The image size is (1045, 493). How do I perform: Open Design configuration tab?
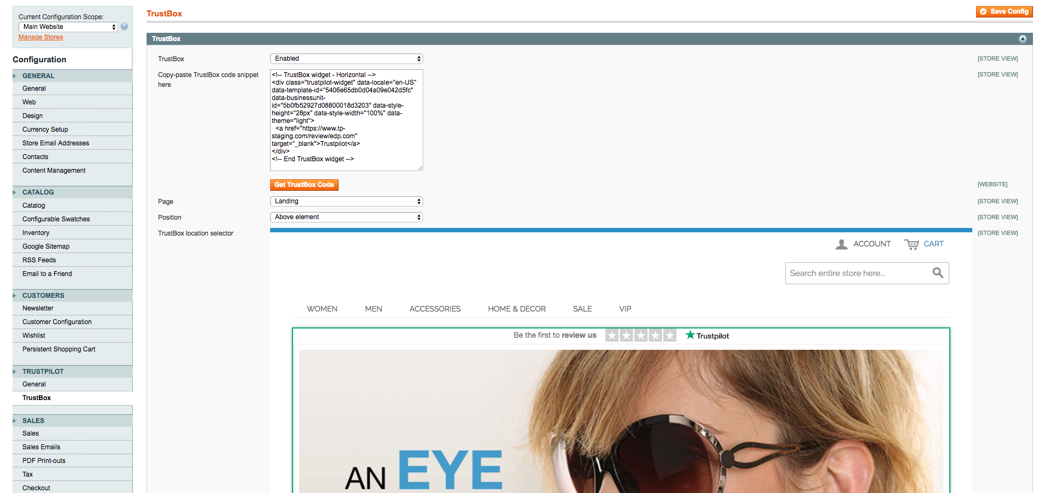tap(72, 116)
